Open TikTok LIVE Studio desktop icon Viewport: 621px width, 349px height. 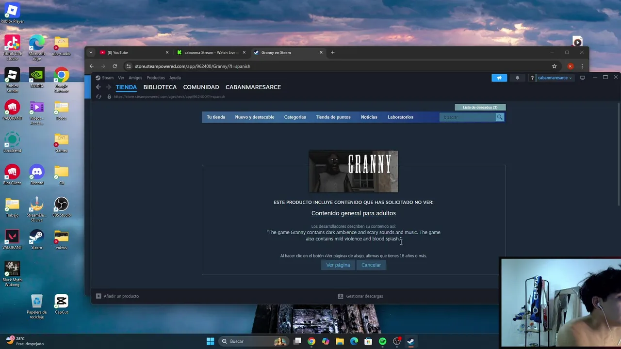[12, 48]
